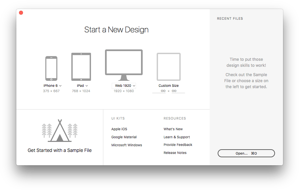The height and width of the screenshot is (190, 299).
Task: Select the Web 1920 monitor icon
Action: tap(124, 65)
